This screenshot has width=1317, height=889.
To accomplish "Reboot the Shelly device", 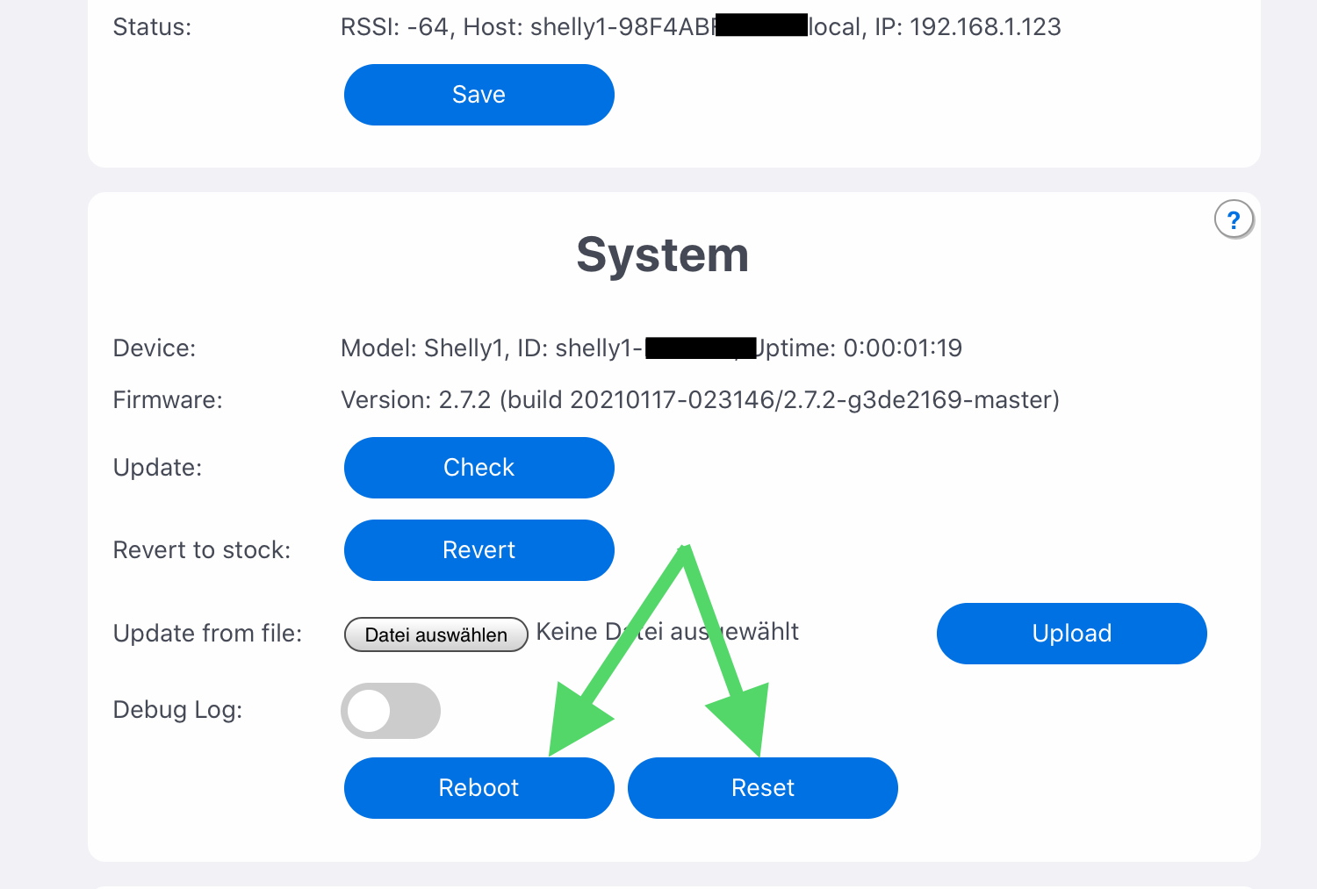I will coord(479,788).
